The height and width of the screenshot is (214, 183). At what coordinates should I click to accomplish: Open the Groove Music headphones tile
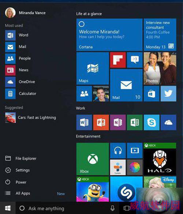[x=118, y=151]
